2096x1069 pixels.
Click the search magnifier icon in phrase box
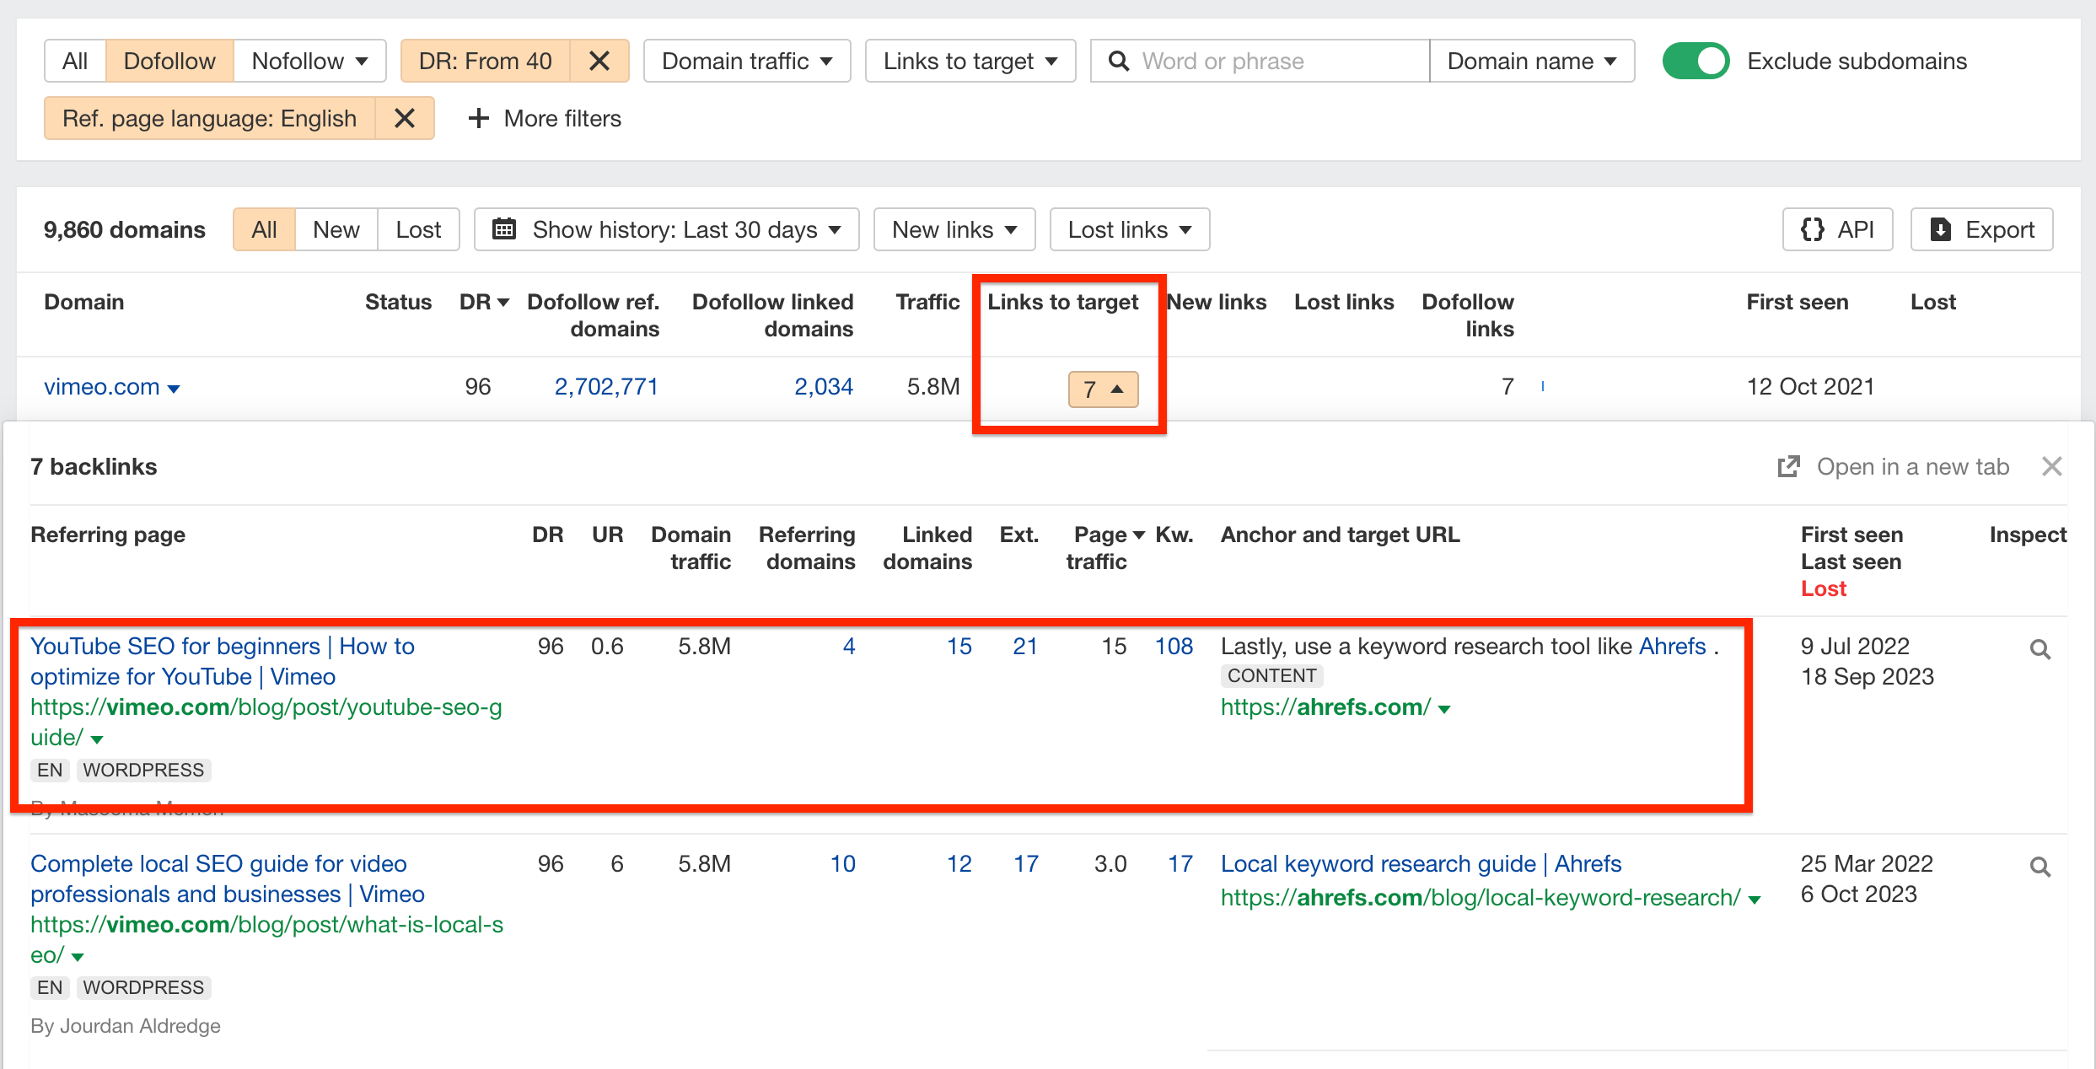pos(1118,61)
